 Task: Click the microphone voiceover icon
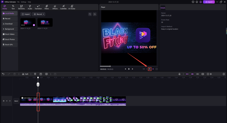coord(179,74)
